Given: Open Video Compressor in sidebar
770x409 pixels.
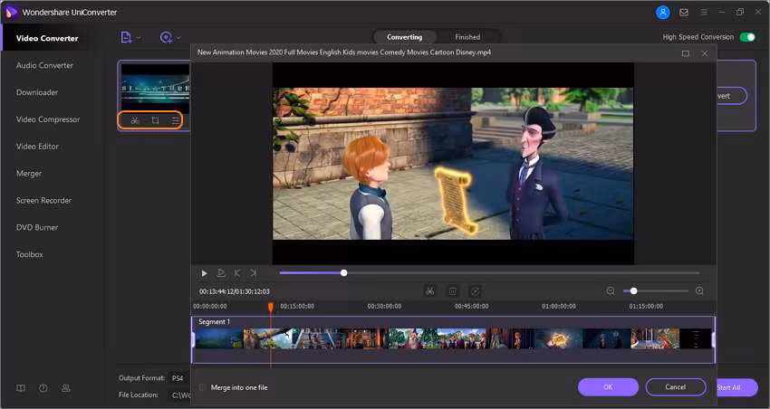Looking at the screenshot, I should click(48, 119).
